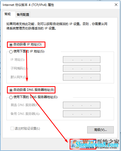Close the TCP/IPv4 properties dialog
The height and width of the screenshot is (151, 121).
[x=116, y=5]
